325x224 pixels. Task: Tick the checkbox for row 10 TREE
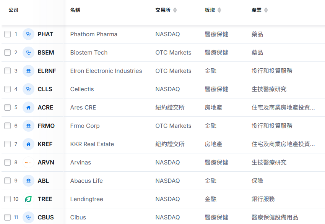pos(8,199)
